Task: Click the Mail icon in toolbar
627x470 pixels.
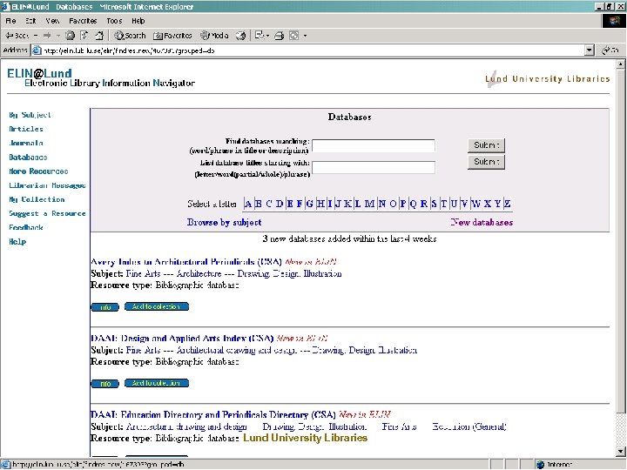Action: tap(260, 36)
